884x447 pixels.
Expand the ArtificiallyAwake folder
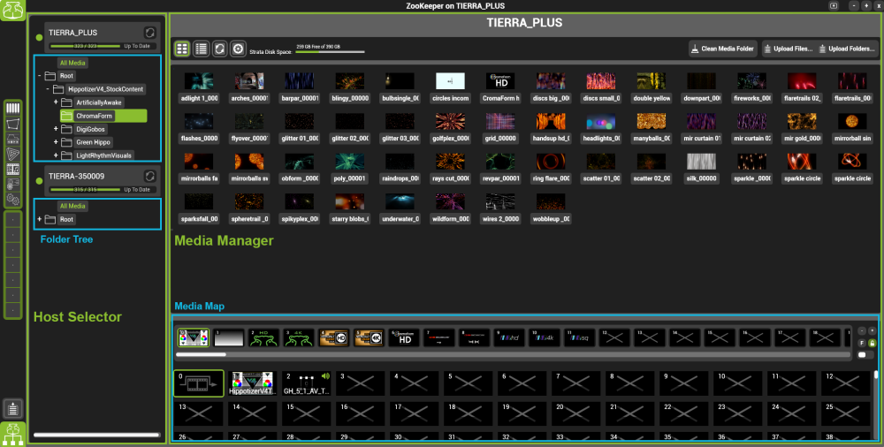pos(56,102)
